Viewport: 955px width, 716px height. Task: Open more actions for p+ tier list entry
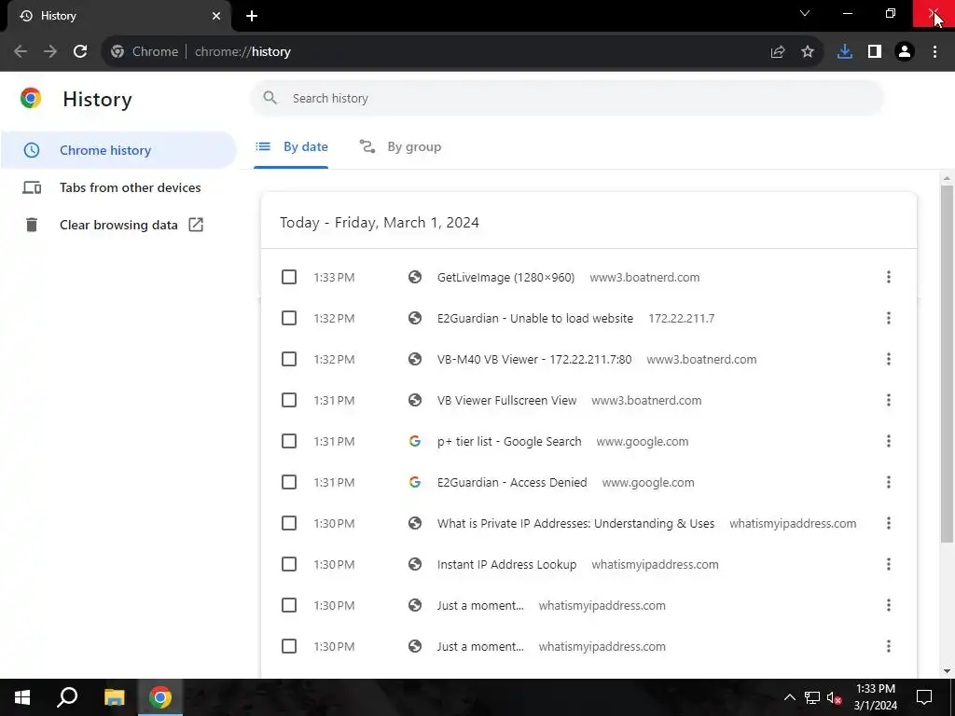point(889,441)
